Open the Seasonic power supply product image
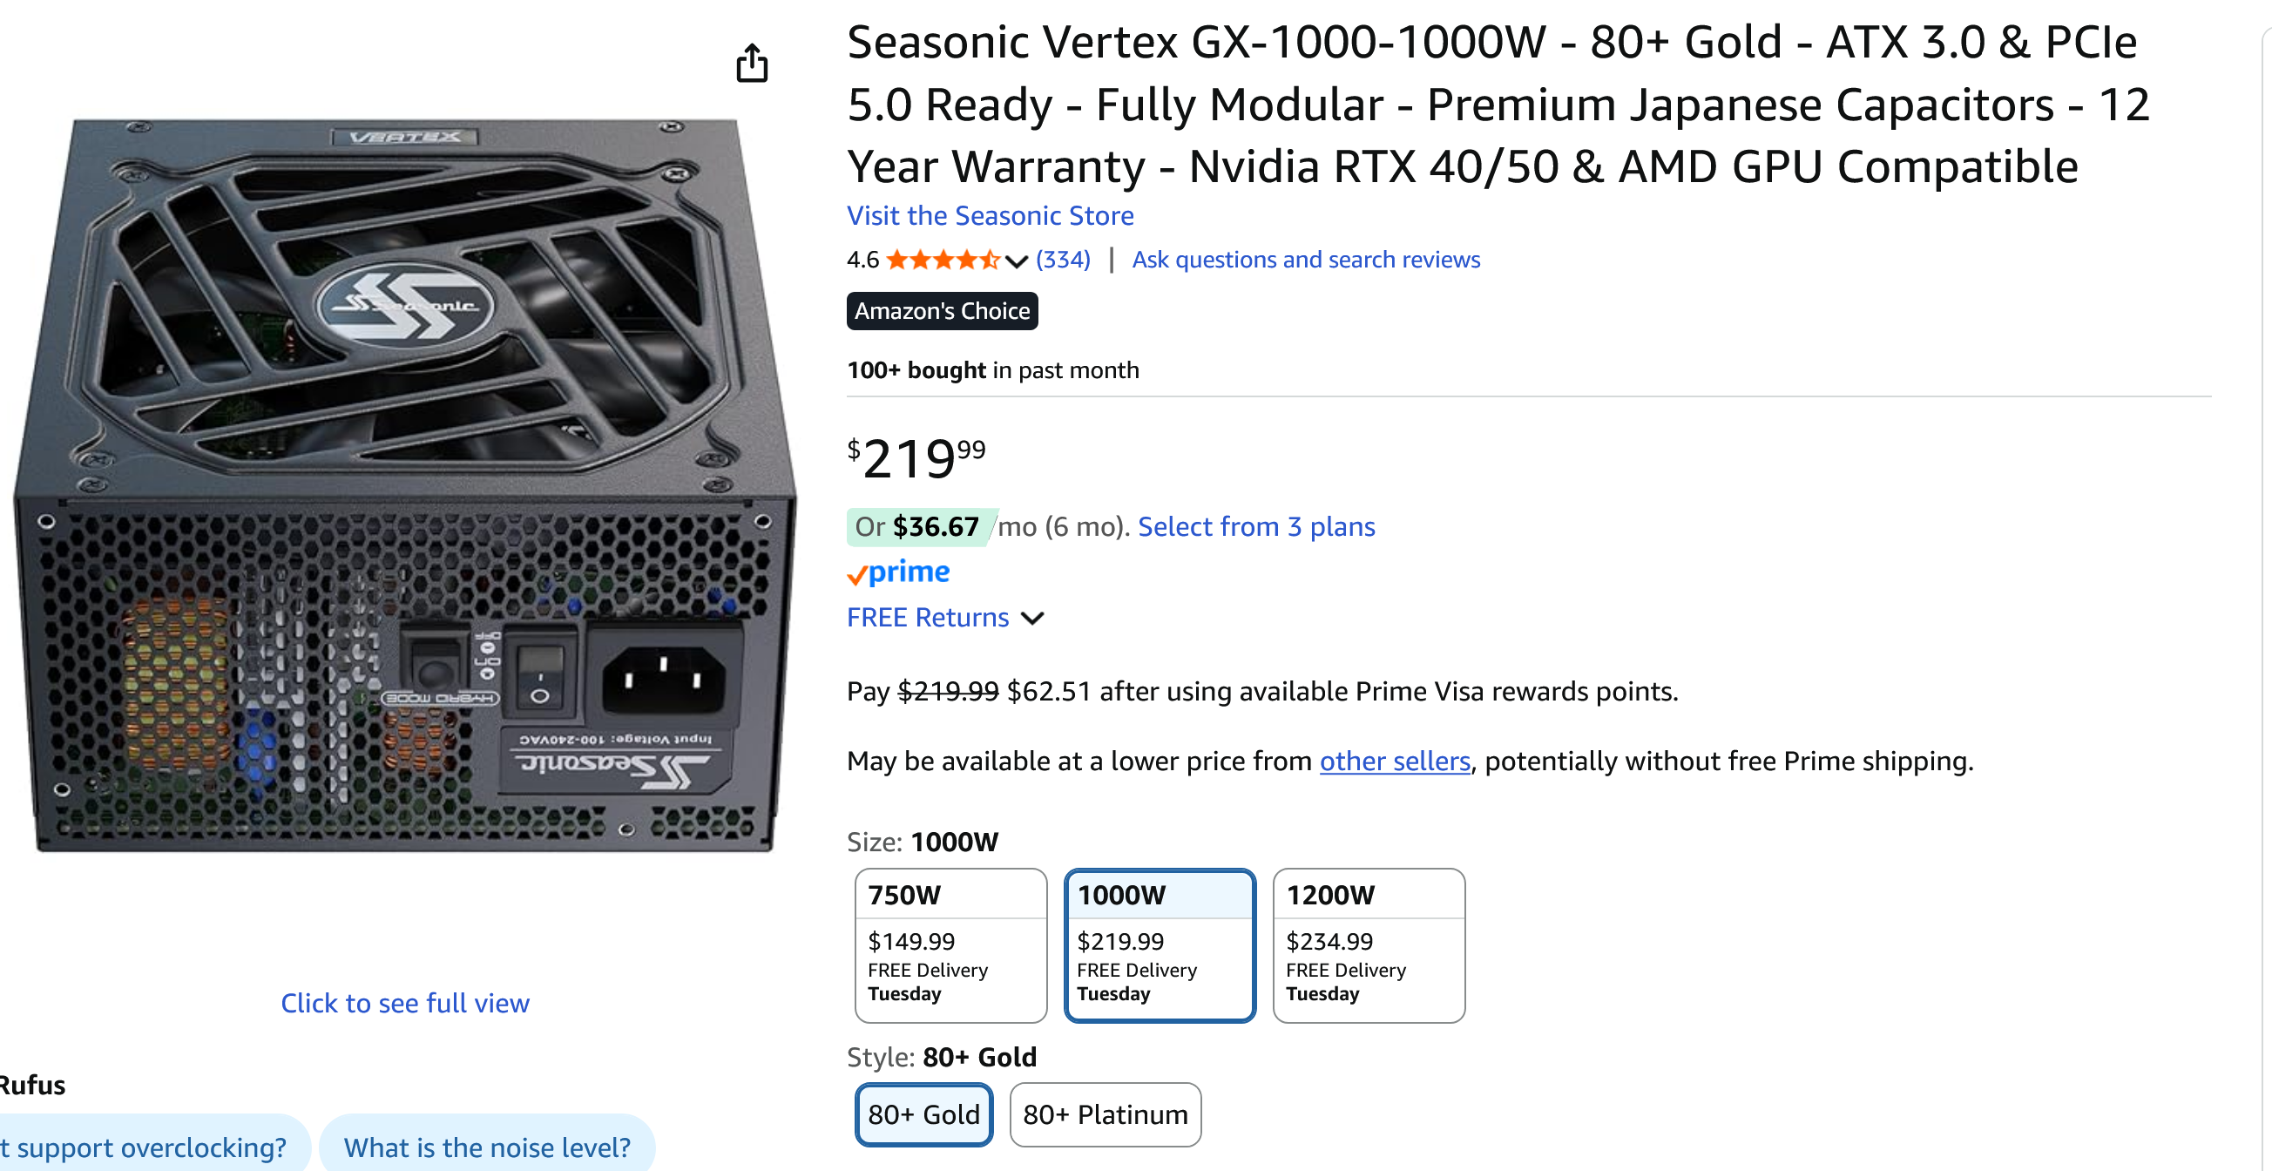This screenshot has height=1171, width=2272. click(x=405, y=485)
